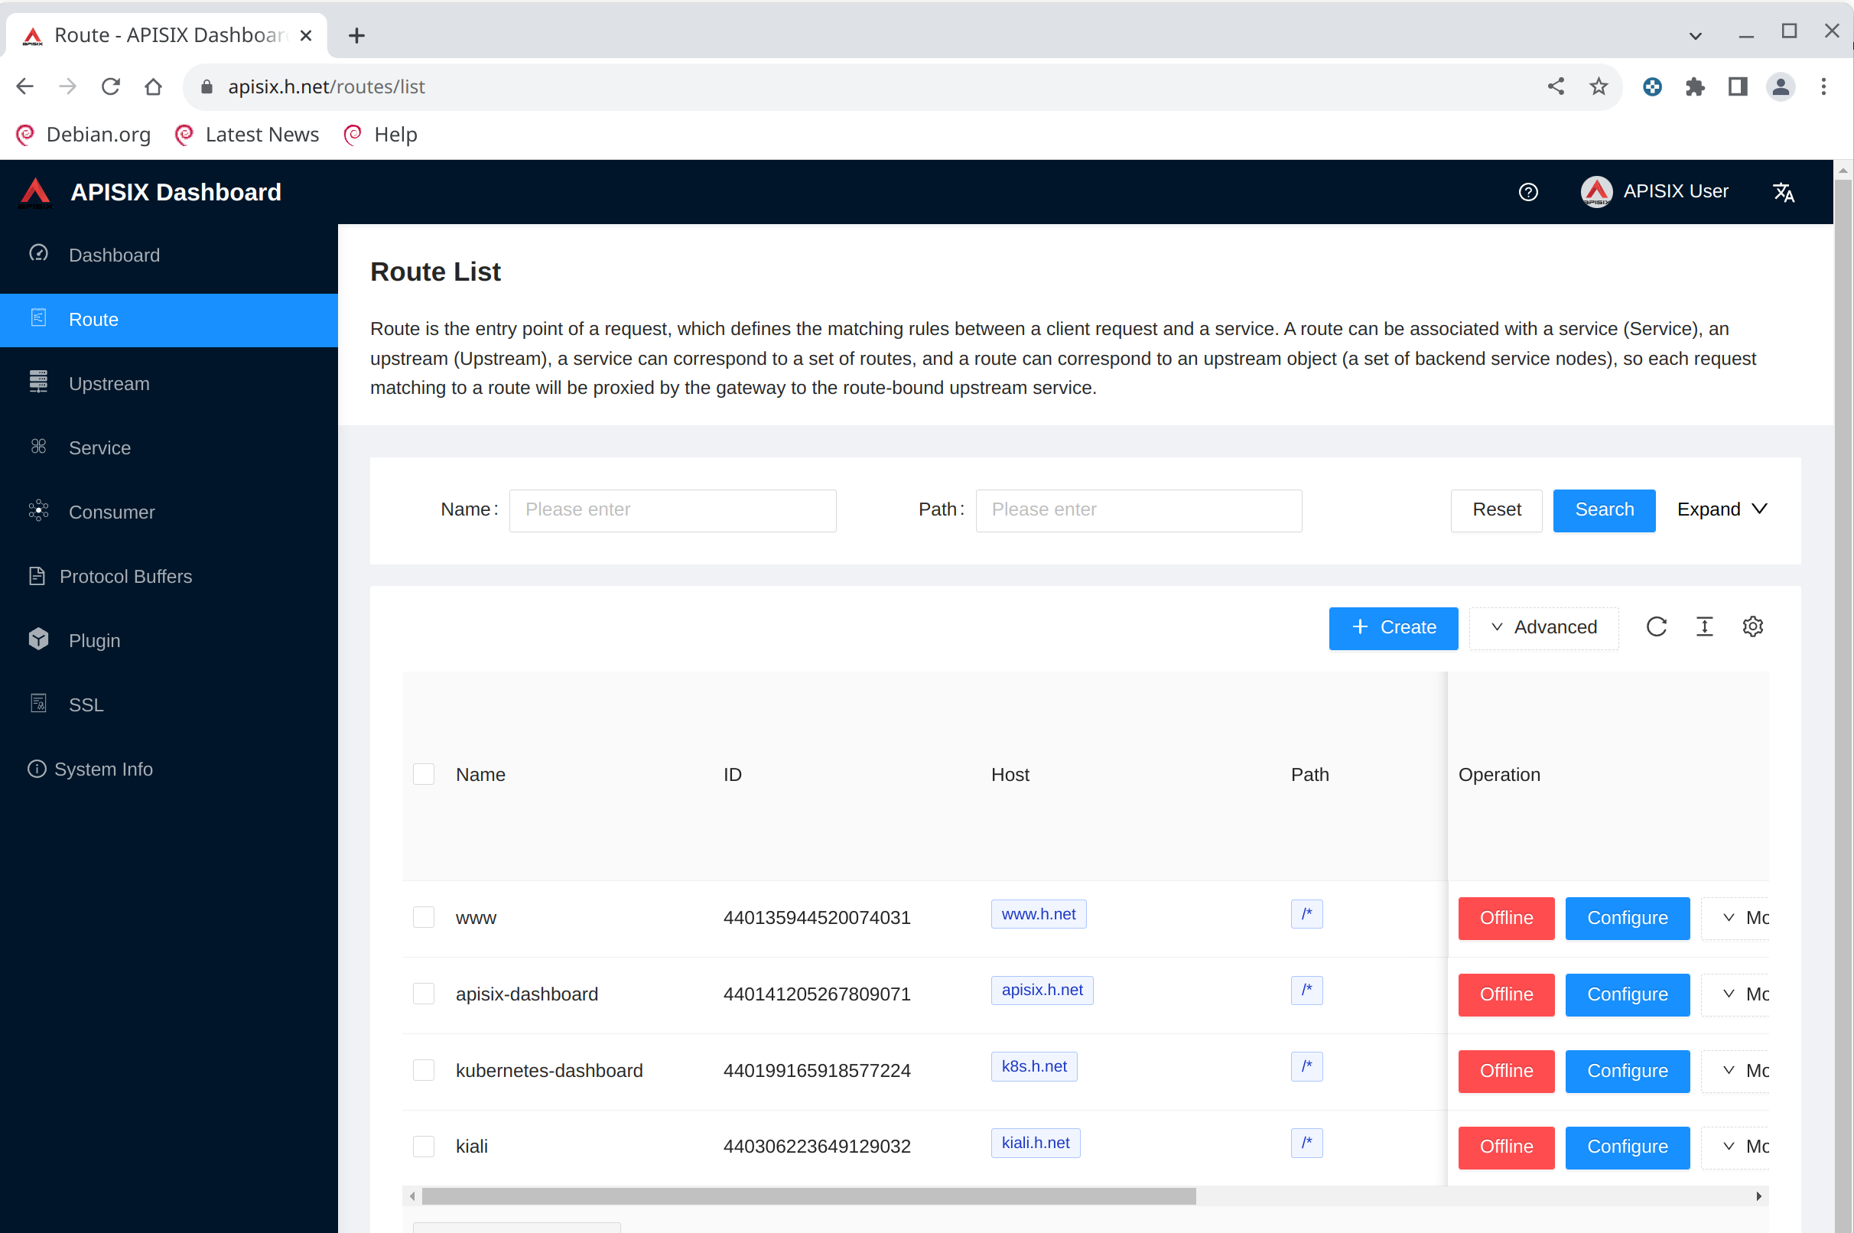The image size is (1854, 1233).
Task: Open table density settings icon
Action: click(x=1704, y=626)
